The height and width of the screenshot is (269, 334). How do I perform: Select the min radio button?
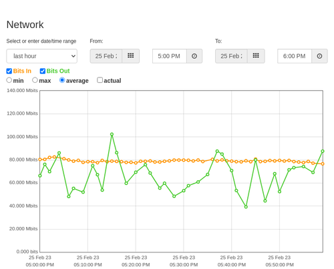[9, 80]
